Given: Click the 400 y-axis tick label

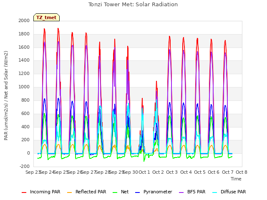Looking at the screenshot, I should coord(25,127).
